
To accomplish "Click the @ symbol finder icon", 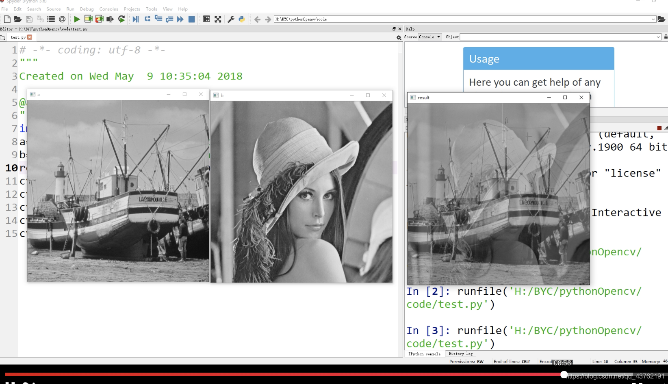I will click(62, 19).
